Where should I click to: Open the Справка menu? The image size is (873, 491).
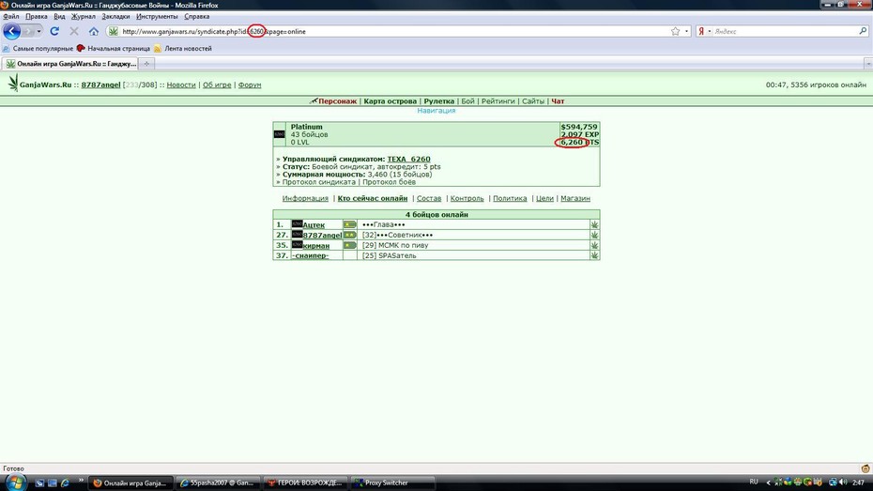196,16
